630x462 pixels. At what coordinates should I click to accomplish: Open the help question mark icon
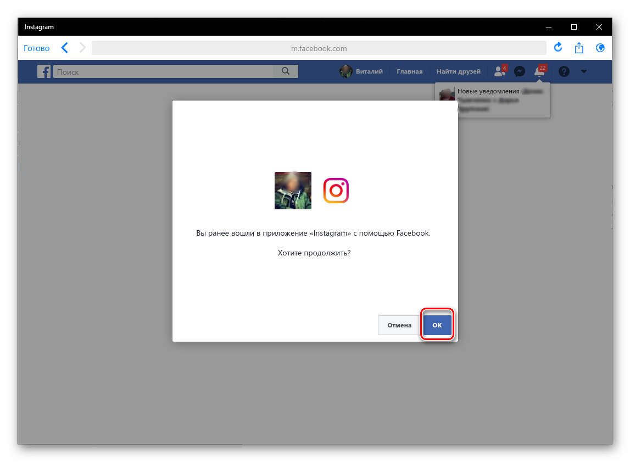pyautogui.click(x=564, y=71)
